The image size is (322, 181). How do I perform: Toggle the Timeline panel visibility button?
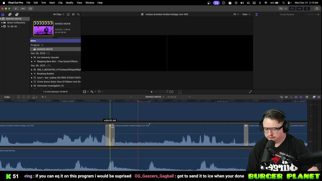[299, 9]
